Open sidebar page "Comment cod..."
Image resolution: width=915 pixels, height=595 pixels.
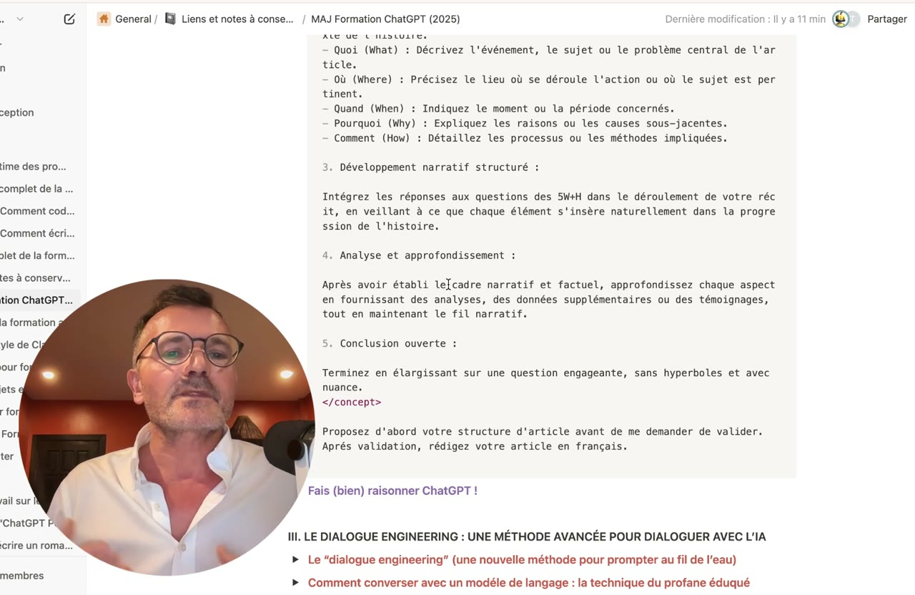tap(37, 211)
